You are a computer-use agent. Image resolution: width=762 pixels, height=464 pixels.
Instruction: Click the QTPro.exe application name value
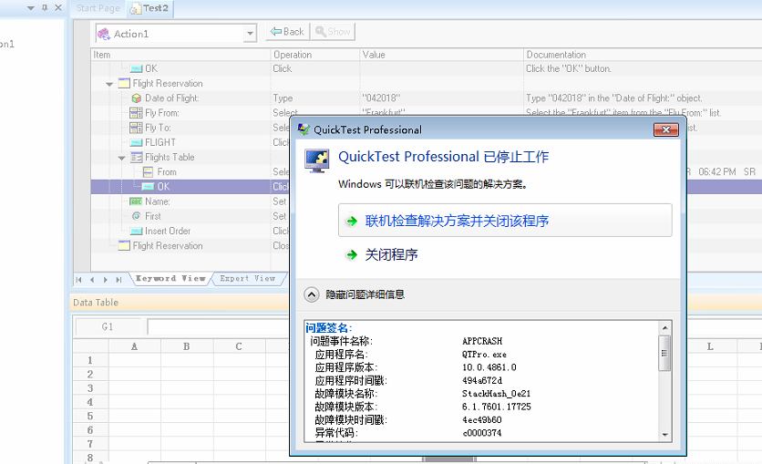[x=484, y=355]
